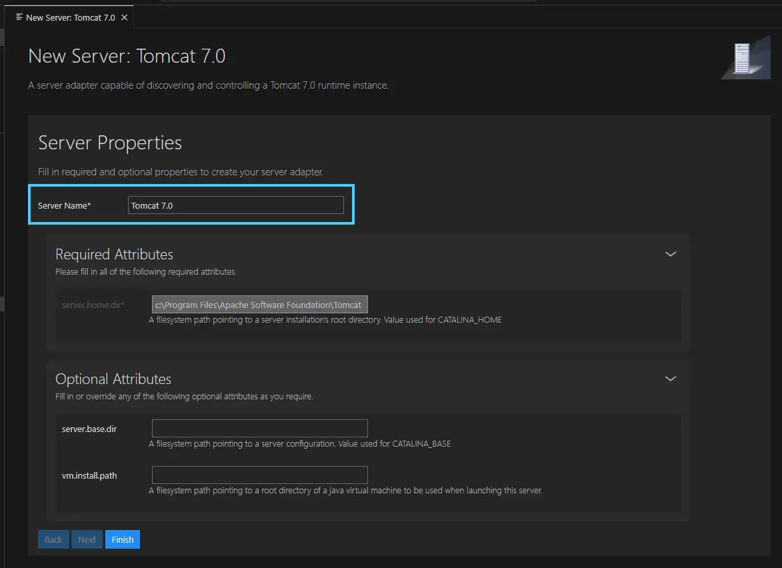Click the server.home.dir path field
The width and height of the screenshot is (782, 568).
tap(259, 305)
